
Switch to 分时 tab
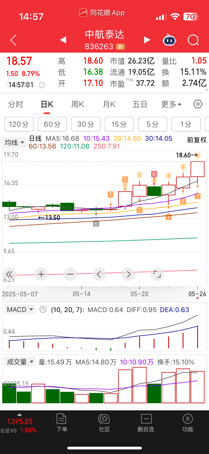click(16, 104)
